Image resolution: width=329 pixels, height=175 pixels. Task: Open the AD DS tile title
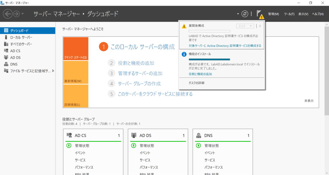pyautogui.click(x=145, y=136)
